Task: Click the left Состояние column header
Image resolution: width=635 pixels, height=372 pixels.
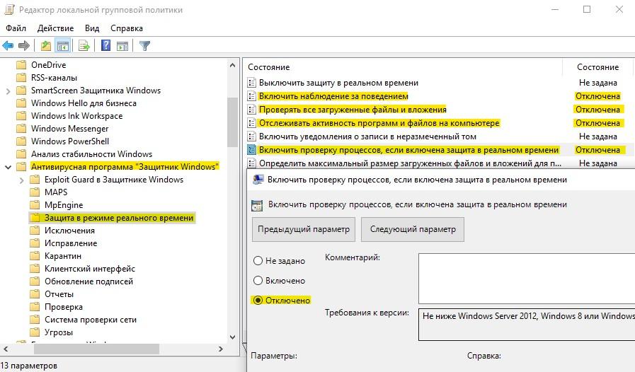Action: pyautogui.click(x=403, y=67)
